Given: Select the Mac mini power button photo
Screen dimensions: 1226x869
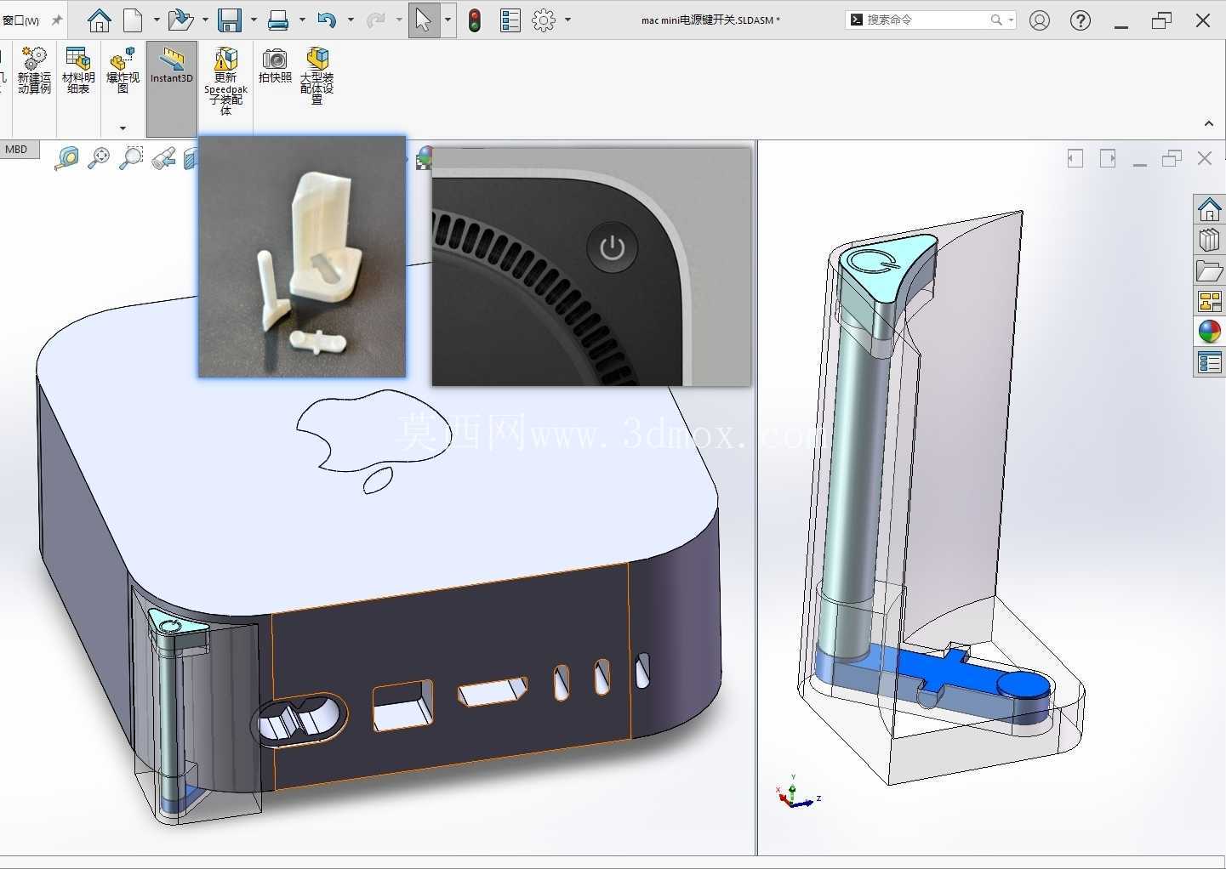Looking at the screenshot, I should click(x=591, y=266).
